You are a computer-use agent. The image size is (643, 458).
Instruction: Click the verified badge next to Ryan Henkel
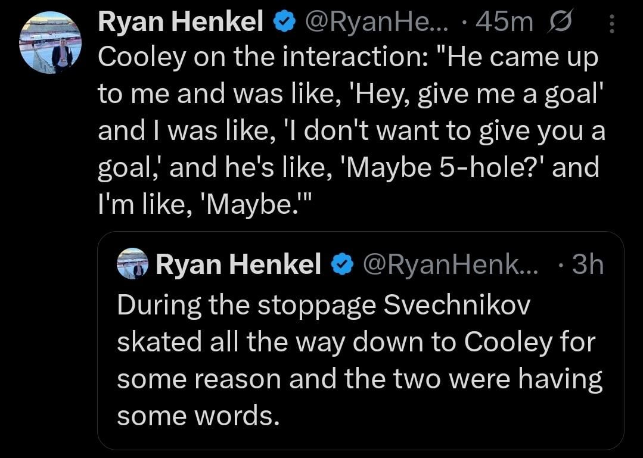coord(285,21)
